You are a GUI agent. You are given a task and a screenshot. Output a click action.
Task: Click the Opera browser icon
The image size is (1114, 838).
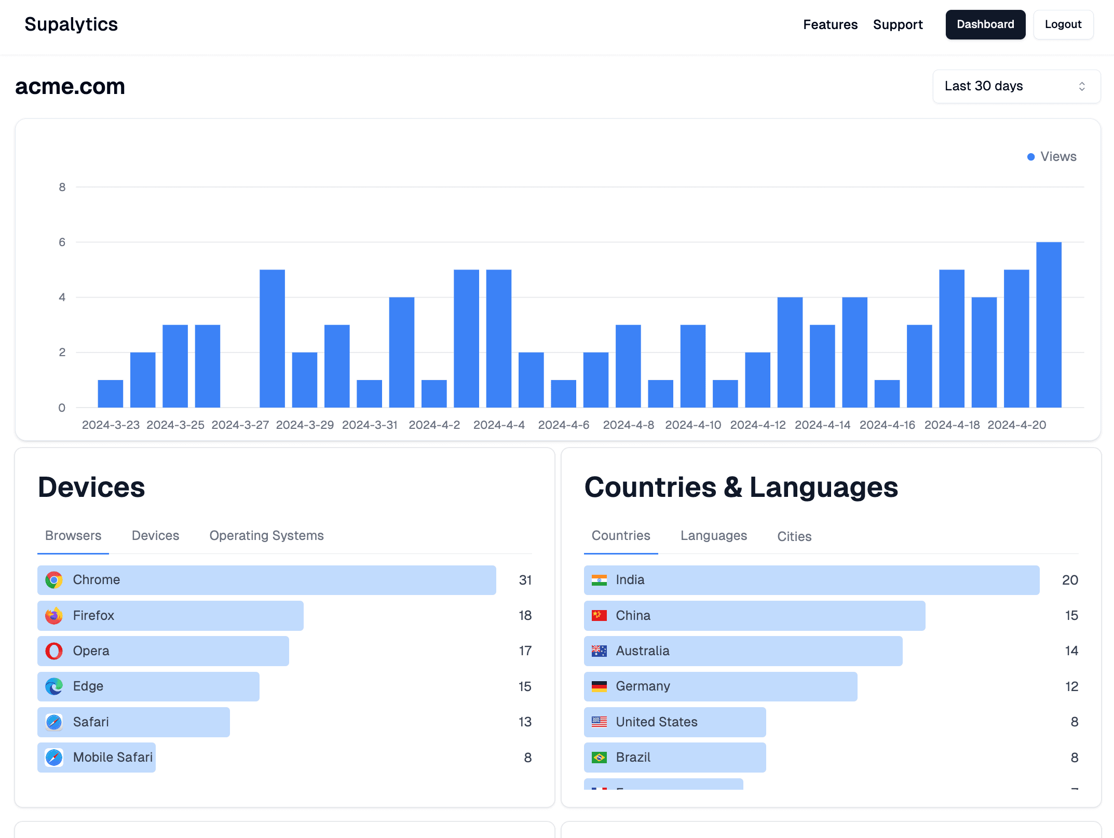(54, 651)
